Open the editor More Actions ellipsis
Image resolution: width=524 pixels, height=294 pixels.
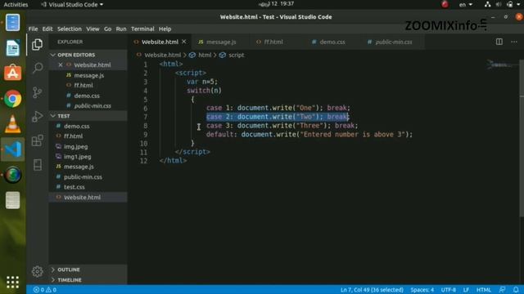(x=514, y=42)
